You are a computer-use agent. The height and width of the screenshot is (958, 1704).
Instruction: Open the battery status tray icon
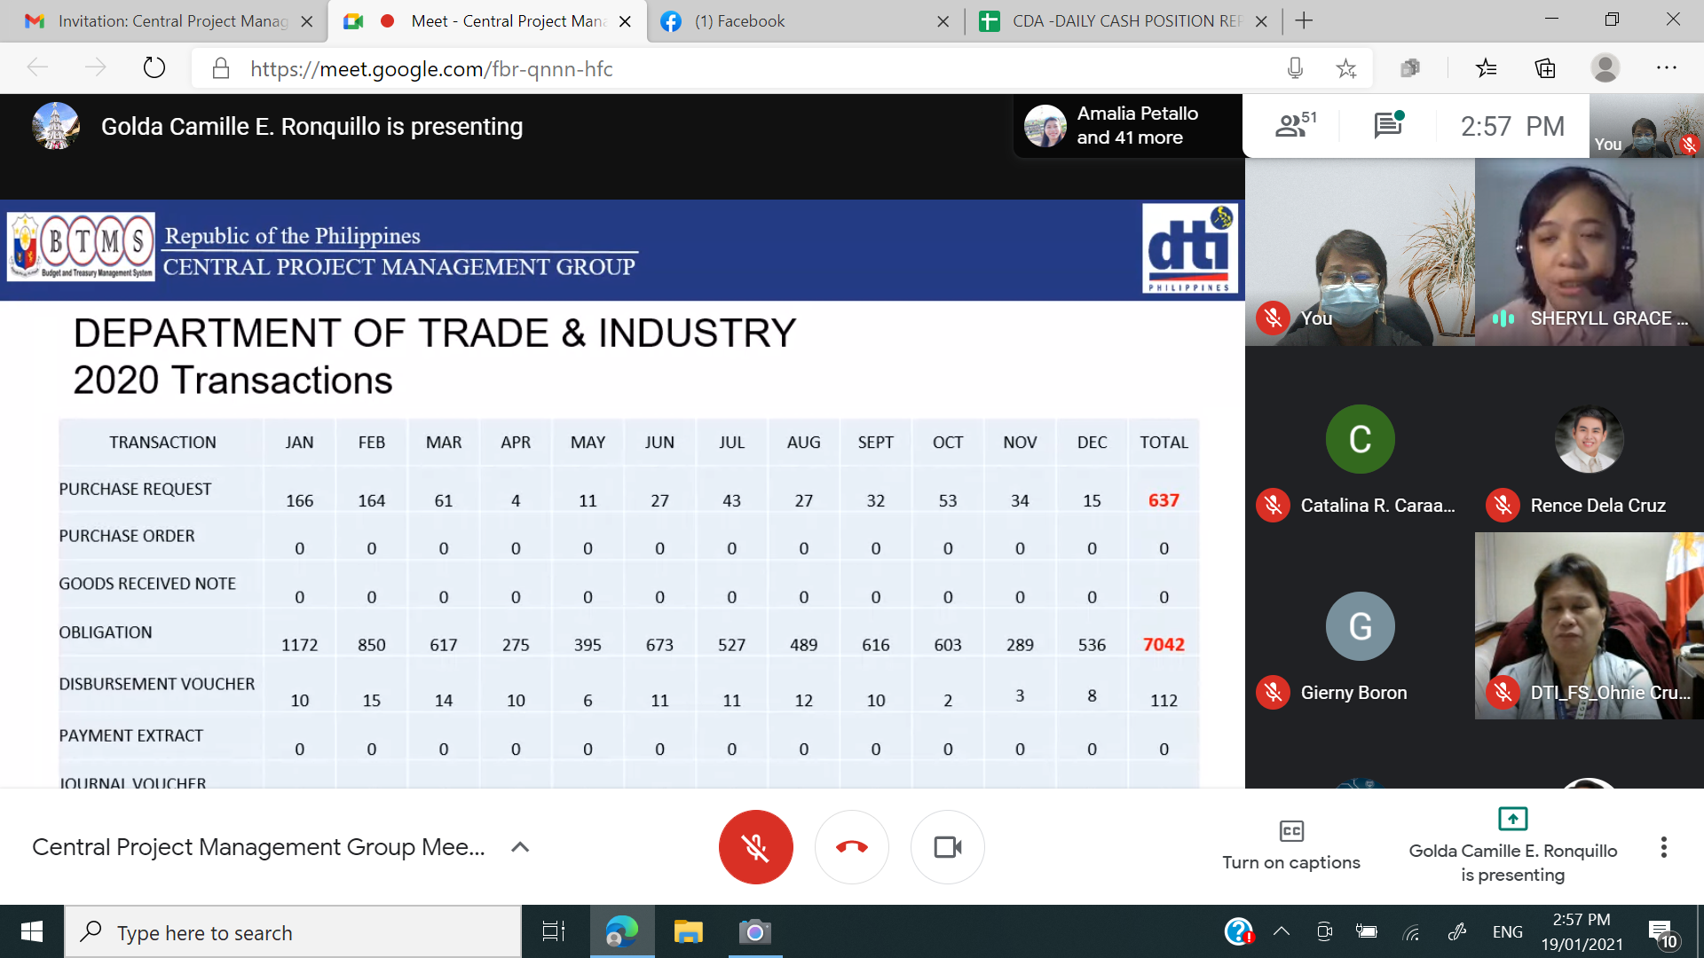(x=1367, y=931)
